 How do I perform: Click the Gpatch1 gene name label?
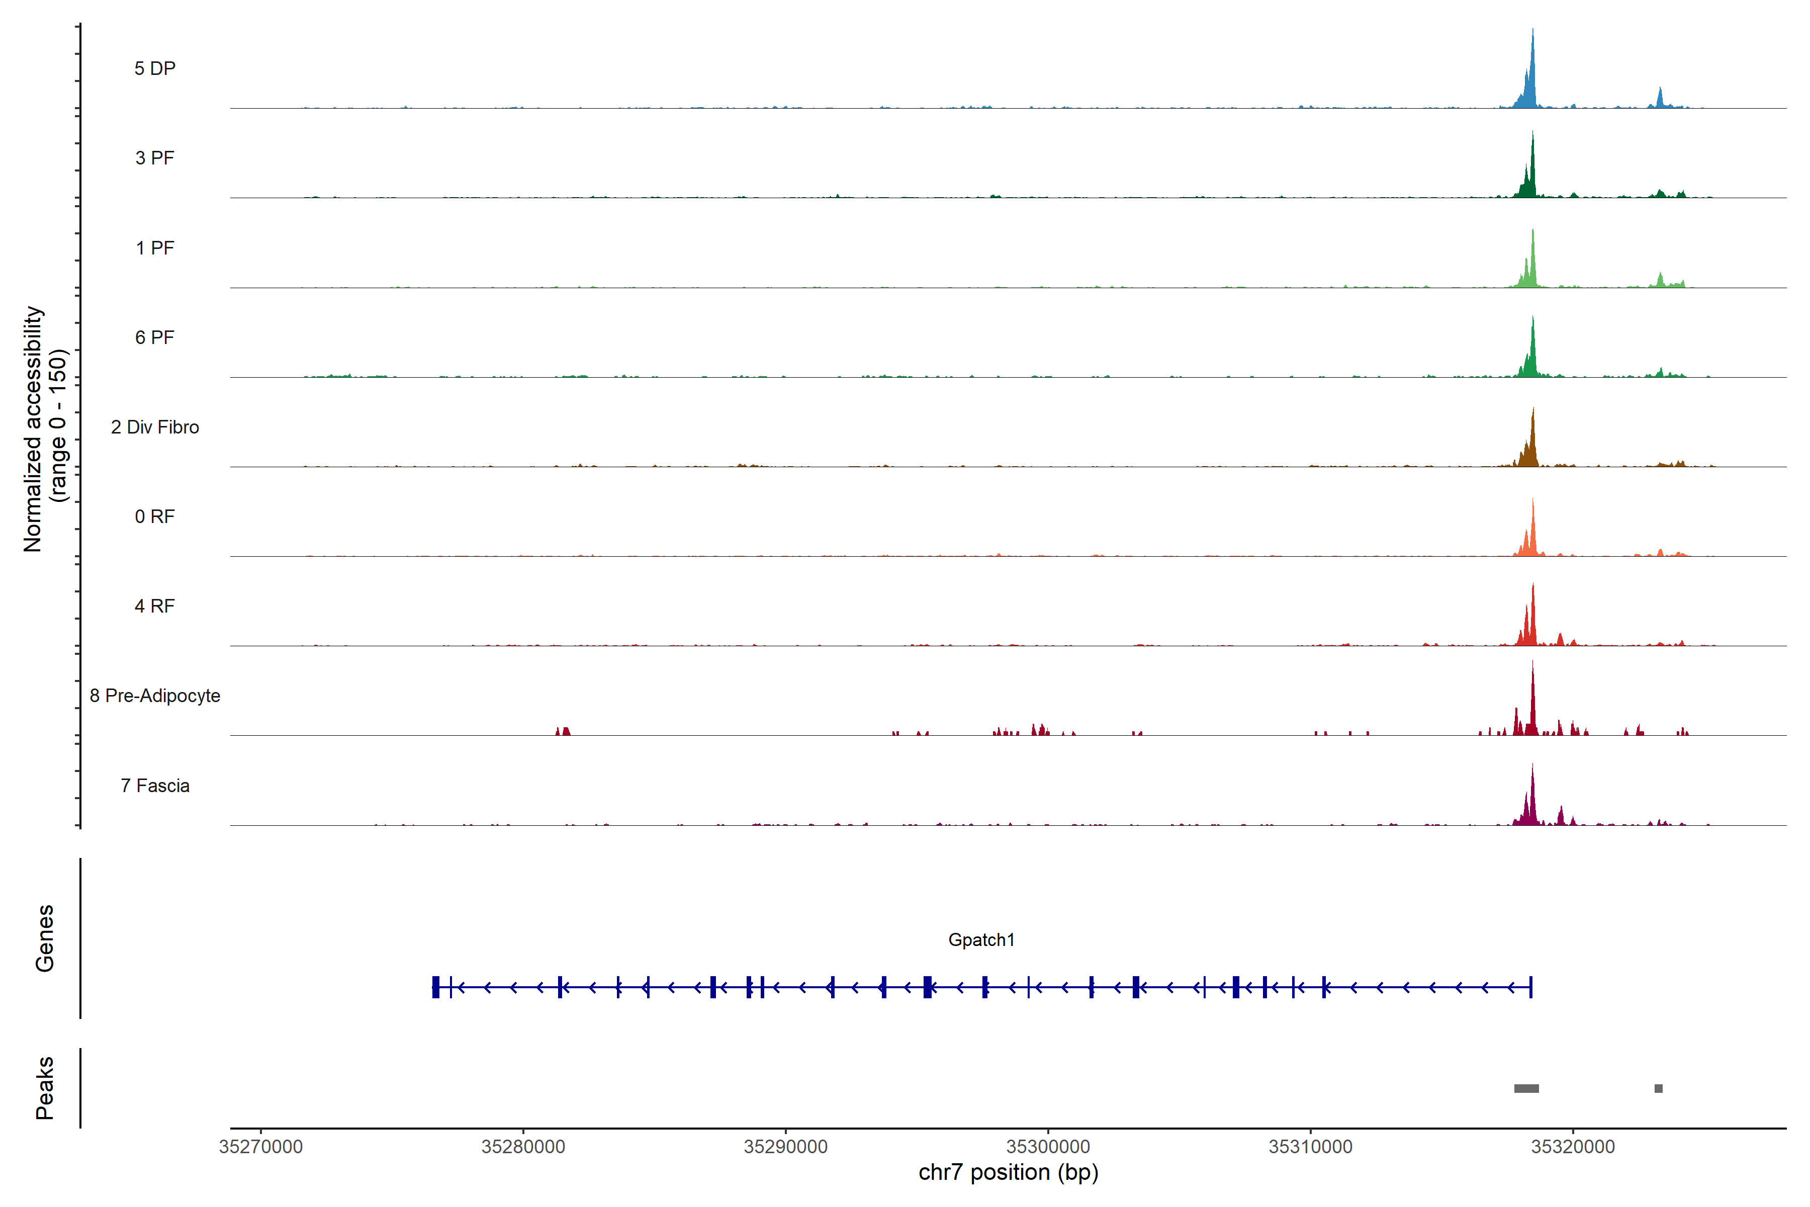tap(981, 940)
